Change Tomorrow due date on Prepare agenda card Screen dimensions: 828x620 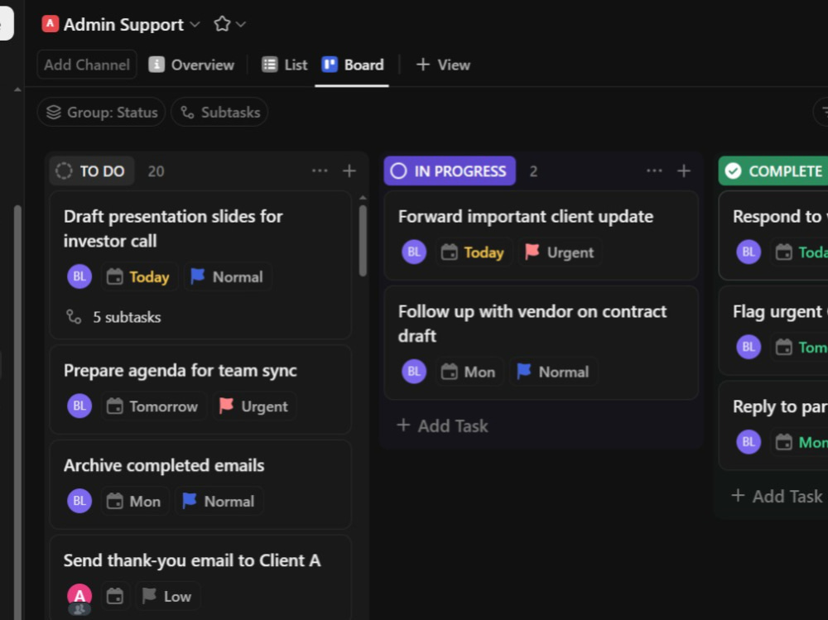[152, 406]
